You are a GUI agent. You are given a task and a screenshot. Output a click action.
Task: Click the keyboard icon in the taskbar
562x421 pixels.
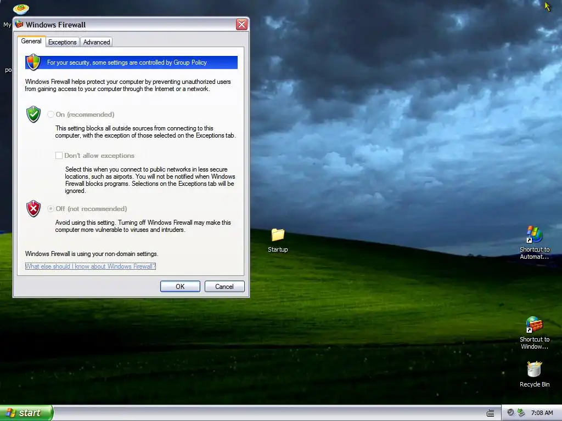[490, 413]
